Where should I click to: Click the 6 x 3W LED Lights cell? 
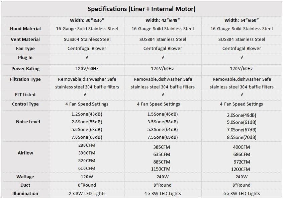242,194
